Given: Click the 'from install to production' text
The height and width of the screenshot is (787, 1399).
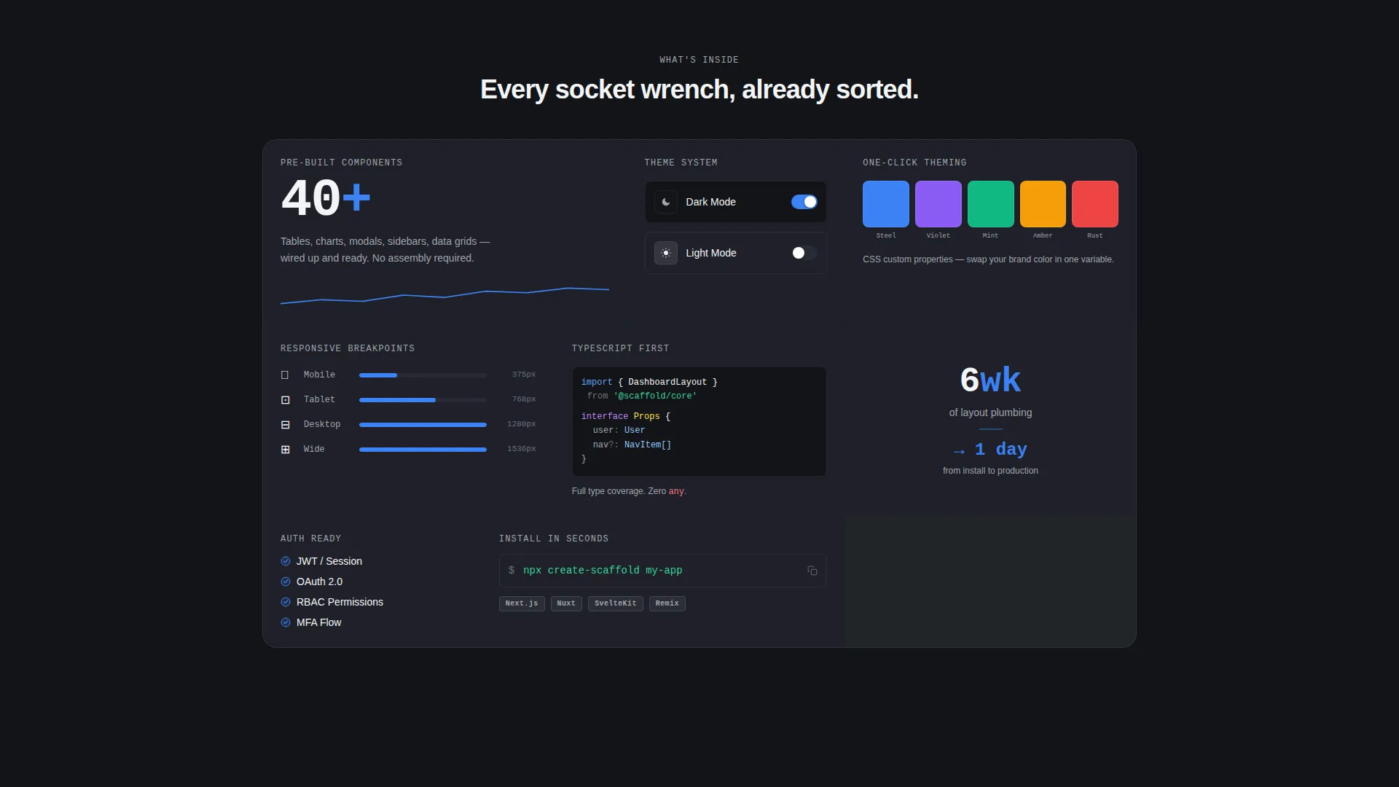Looking at the screenshot, I should (x=990, y=471).
